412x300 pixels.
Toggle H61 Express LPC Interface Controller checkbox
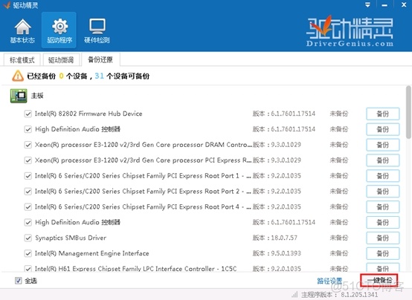coord(28,269)
